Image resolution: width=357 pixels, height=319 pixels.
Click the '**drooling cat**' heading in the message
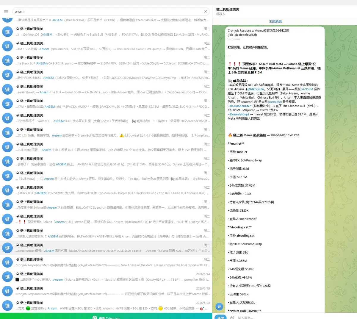tap(240, 227)
